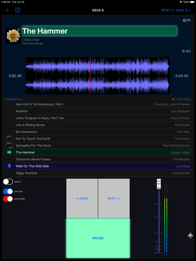Click the green arrow beside The Hammer
The width and height of the screenshot is (196, 261).
pos(9,152)
